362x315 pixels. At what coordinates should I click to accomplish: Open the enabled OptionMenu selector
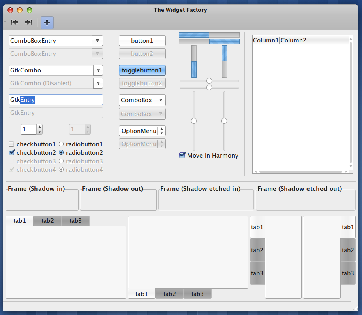[x=142, y=131]
